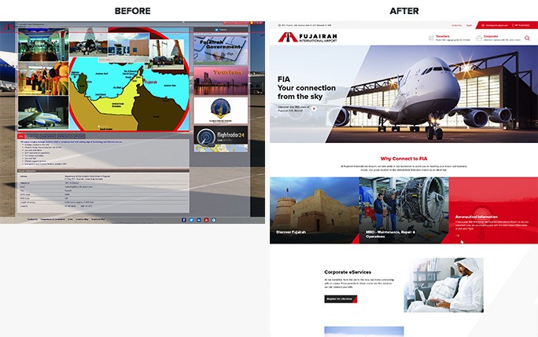Image resolution: width=538 pixels, height=337 pixels.
Task: Click the LinkedIn icon in old site footer
Action: [x=198, y=220]
